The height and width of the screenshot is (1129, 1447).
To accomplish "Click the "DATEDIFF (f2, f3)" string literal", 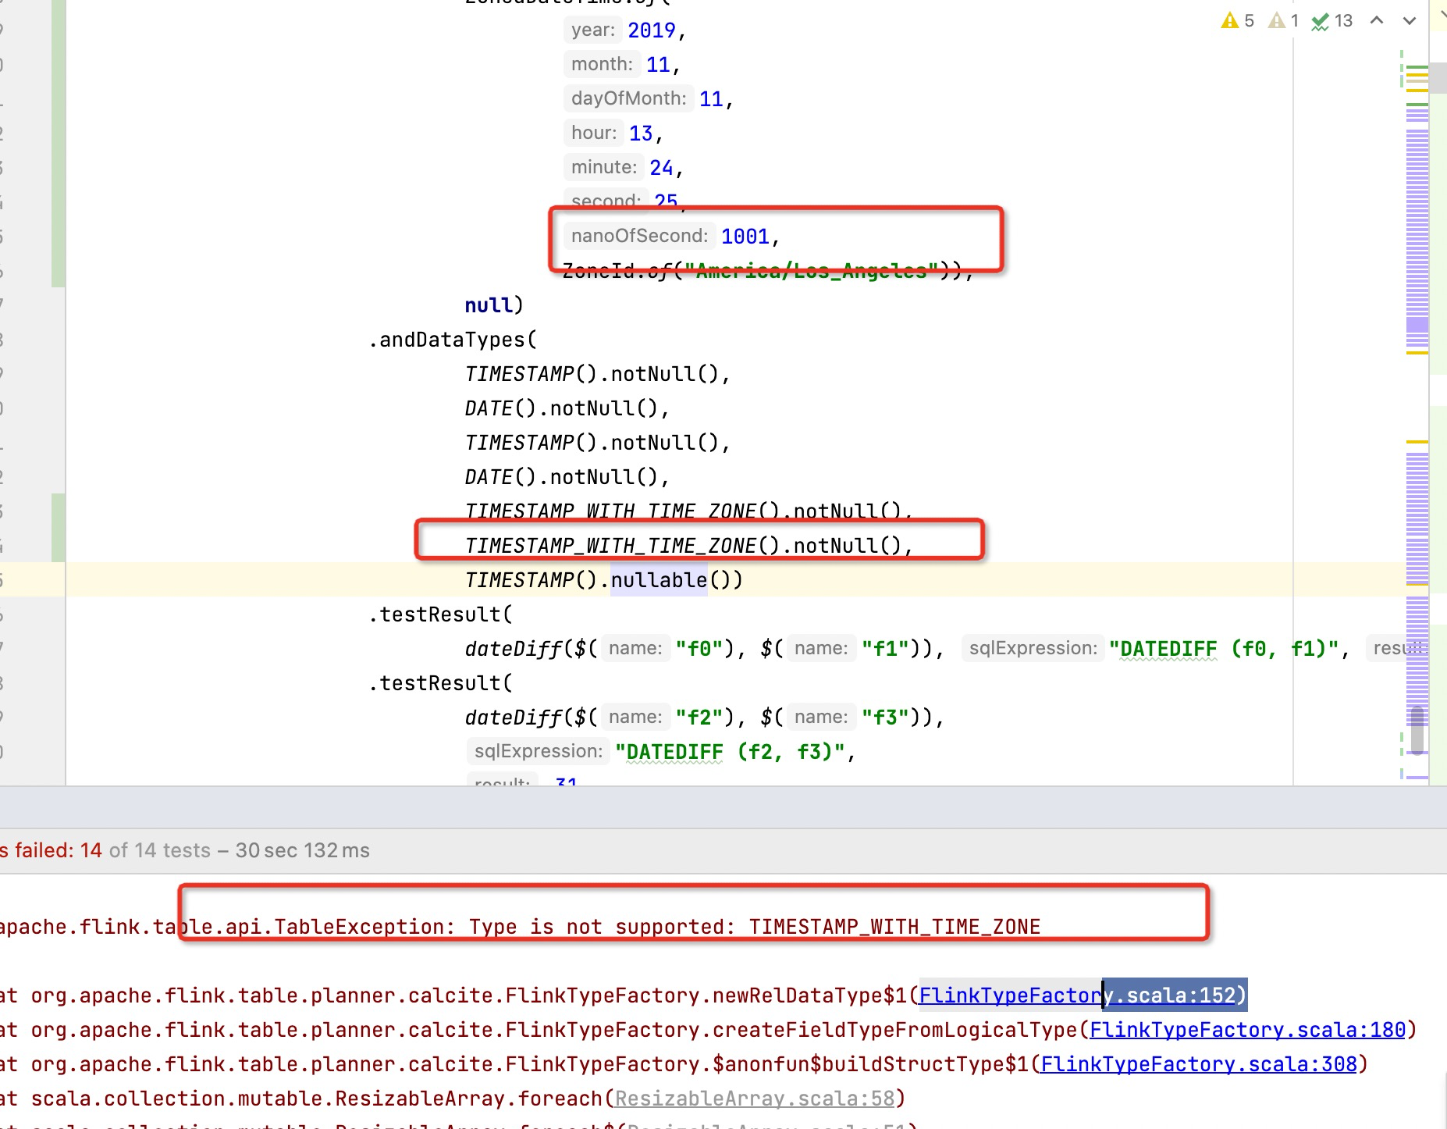I will (x=731, y=752).
